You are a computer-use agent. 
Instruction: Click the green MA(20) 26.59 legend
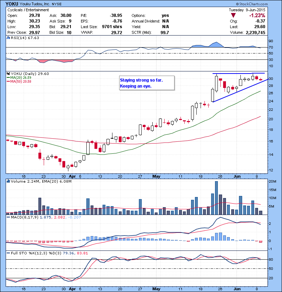tap(19, 78)
